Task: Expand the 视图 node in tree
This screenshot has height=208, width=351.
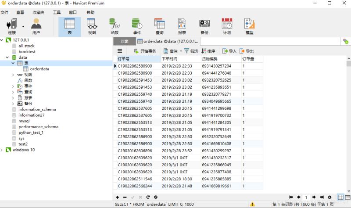Action: pyautogui.click(x=13, y=75)
